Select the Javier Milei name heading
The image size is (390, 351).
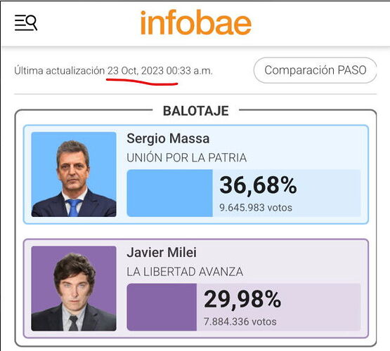162,253
